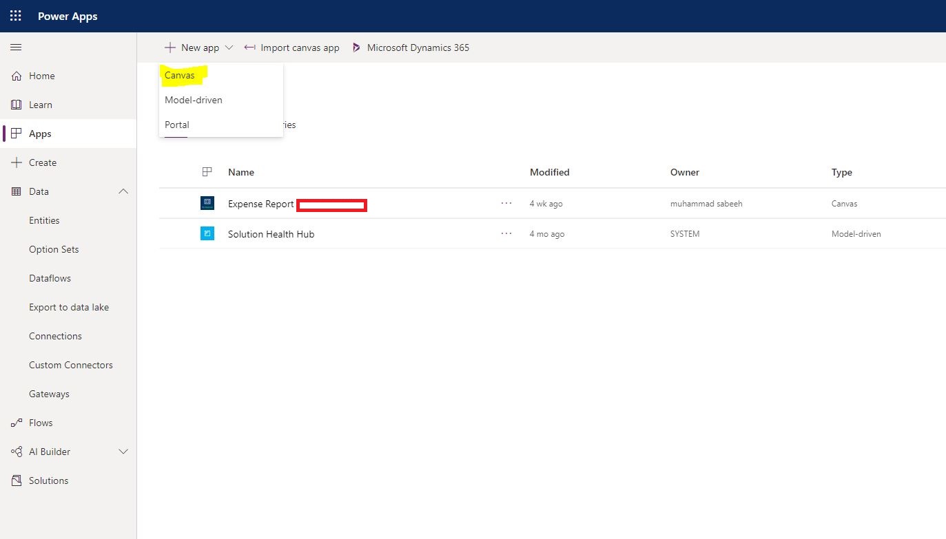Screen dimensions: 946x539
Task: Open Expense Report's ellipsis options menu
Action: (506, 203)
